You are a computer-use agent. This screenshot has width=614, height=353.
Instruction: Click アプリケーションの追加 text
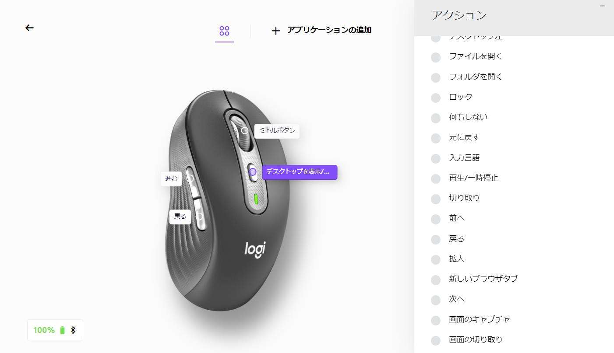[329, 30]
